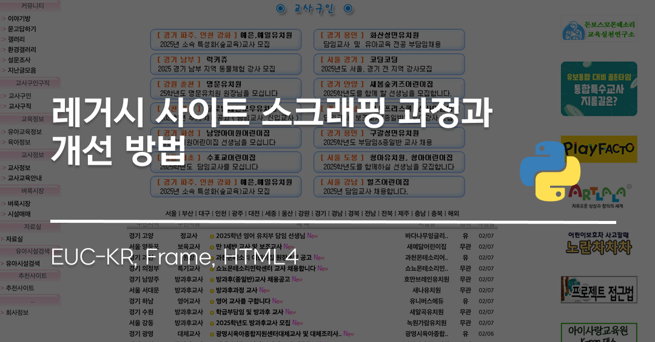Open the 코딩코딩 강사모집 job box
Image resolution: width=655 pixels, height=342 pixels.
pos(389,64)
